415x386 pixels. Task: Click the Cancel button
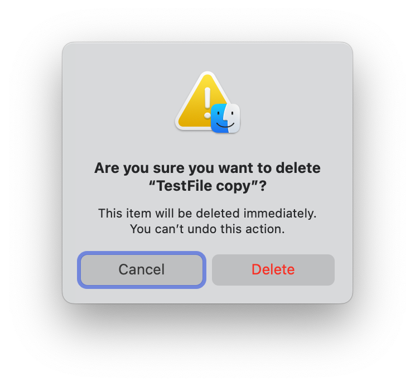click(142, 270)
